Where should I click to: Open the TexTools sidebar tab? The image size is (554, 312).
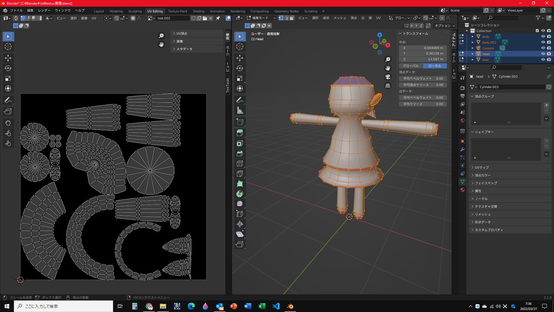[x=228, y=86]
